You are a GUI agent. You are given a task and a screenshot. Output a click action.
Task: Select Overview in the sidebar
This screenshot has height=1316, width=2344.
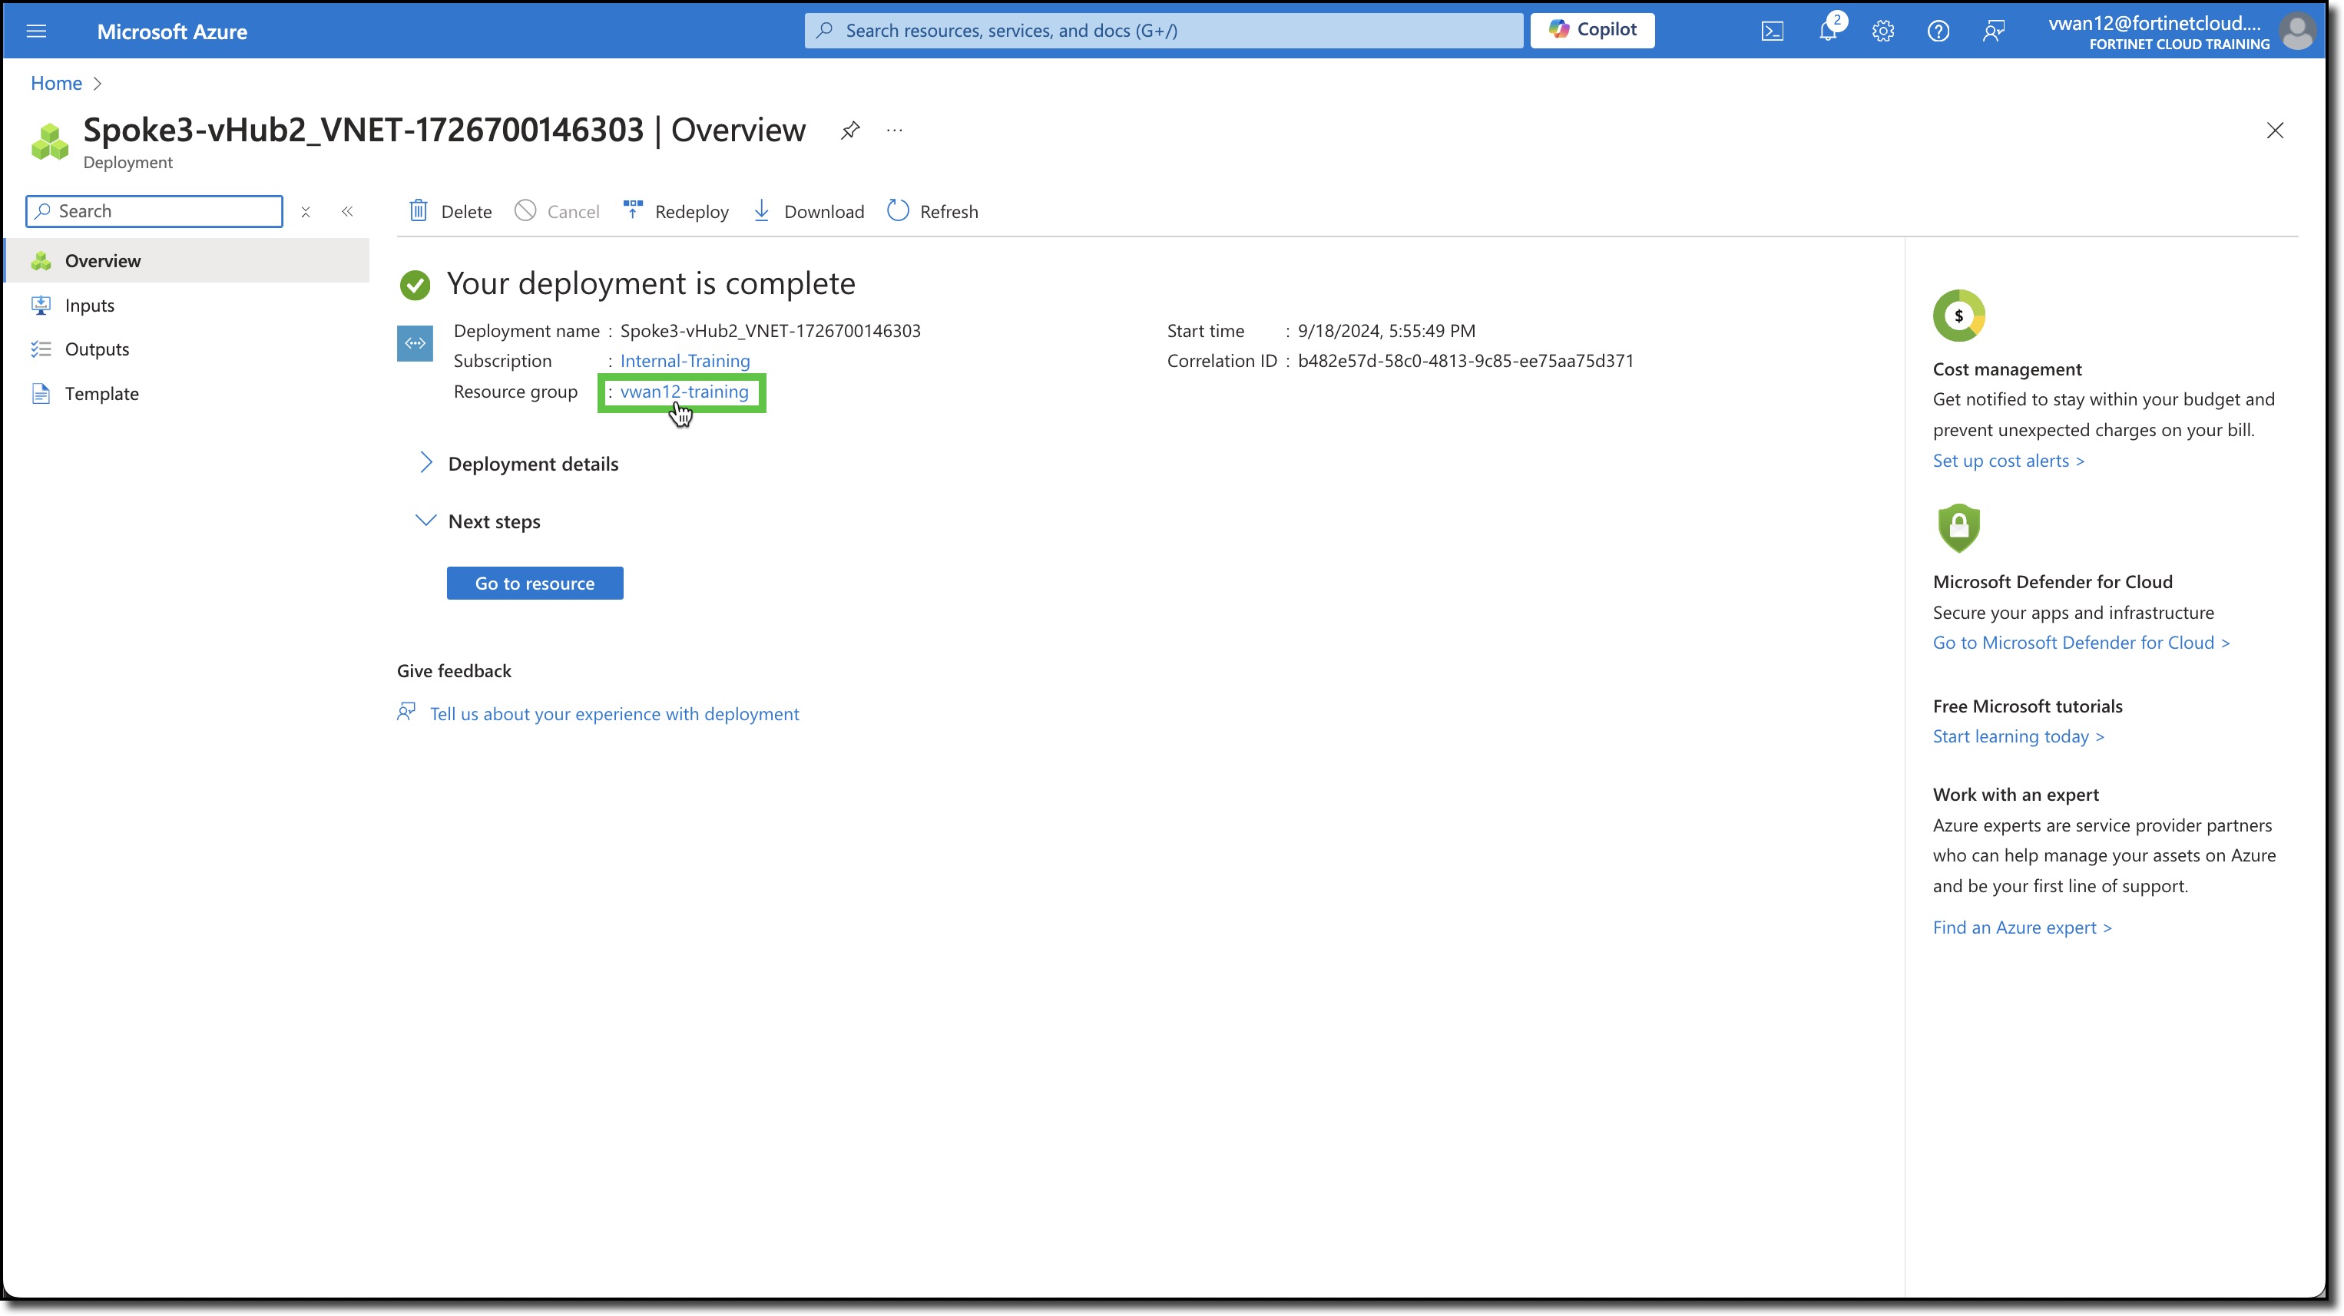tap(187, 261)
